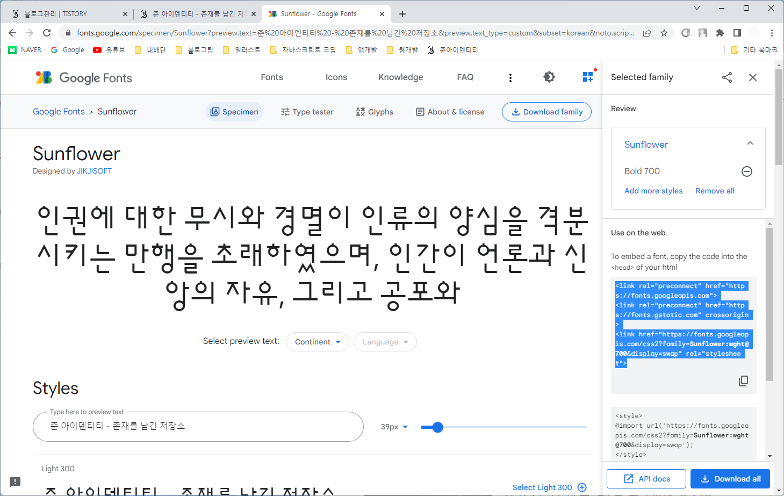Add Light 300 with plus icon

pyautogui.click(x=582, y=487)
